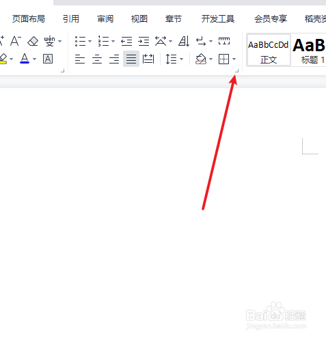Toggle justify alignment
This screenshot has width=326, height=338.
(x=131, y=59)
